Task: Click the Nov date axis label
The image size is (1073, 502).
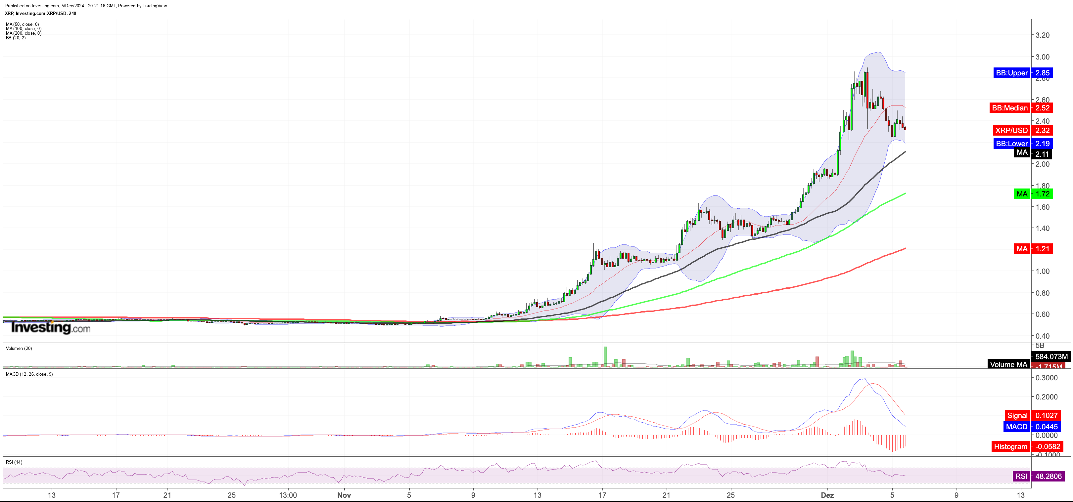Action: (344, 495)
